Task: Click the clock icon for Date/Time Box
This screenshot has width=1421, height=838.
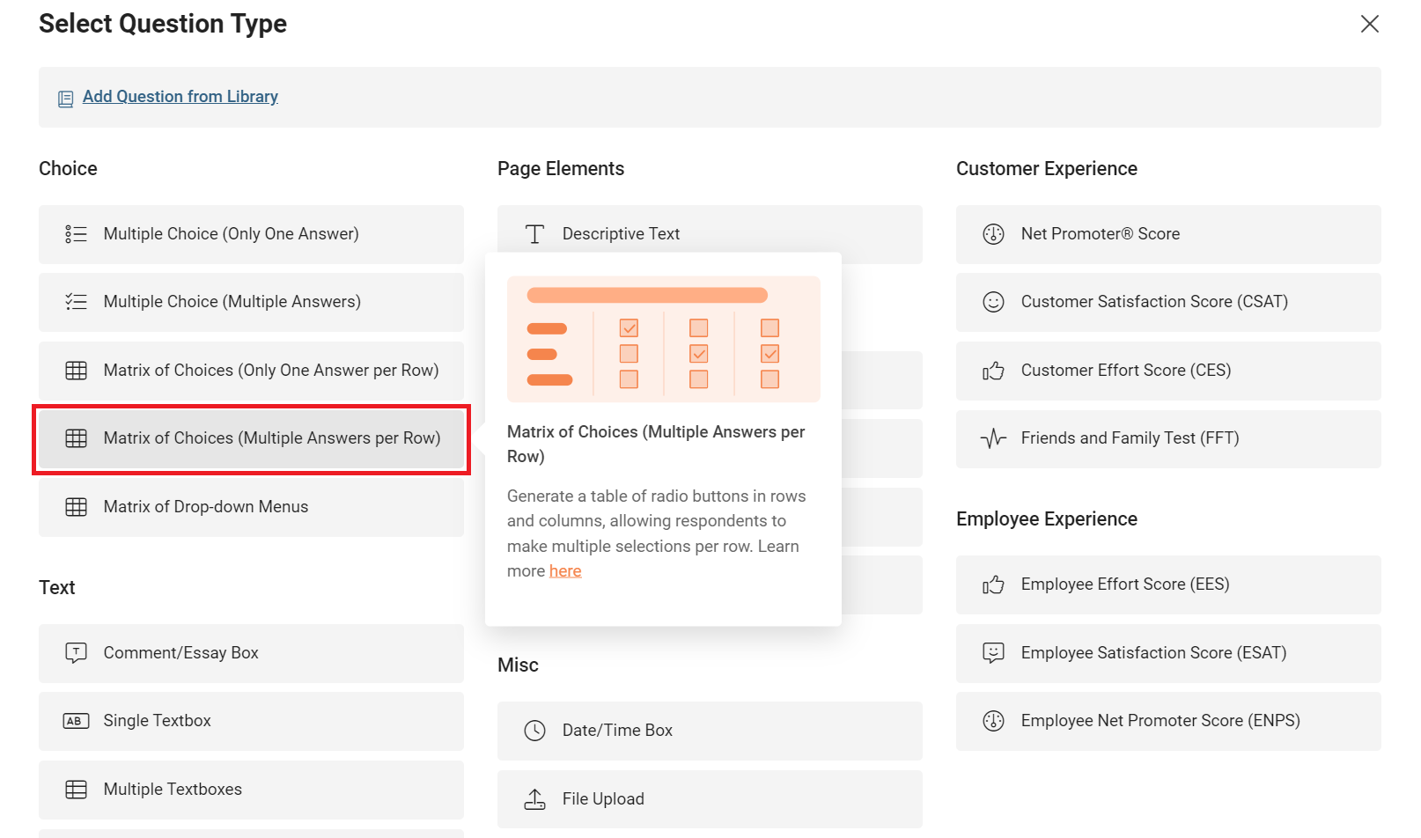Action: [535, 731]
